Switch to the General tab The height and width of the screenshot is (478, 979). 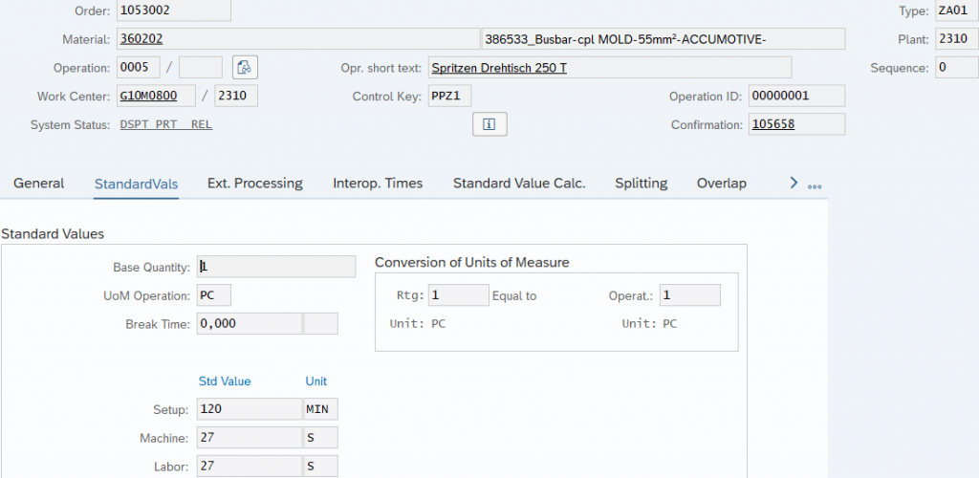point(39,184)
